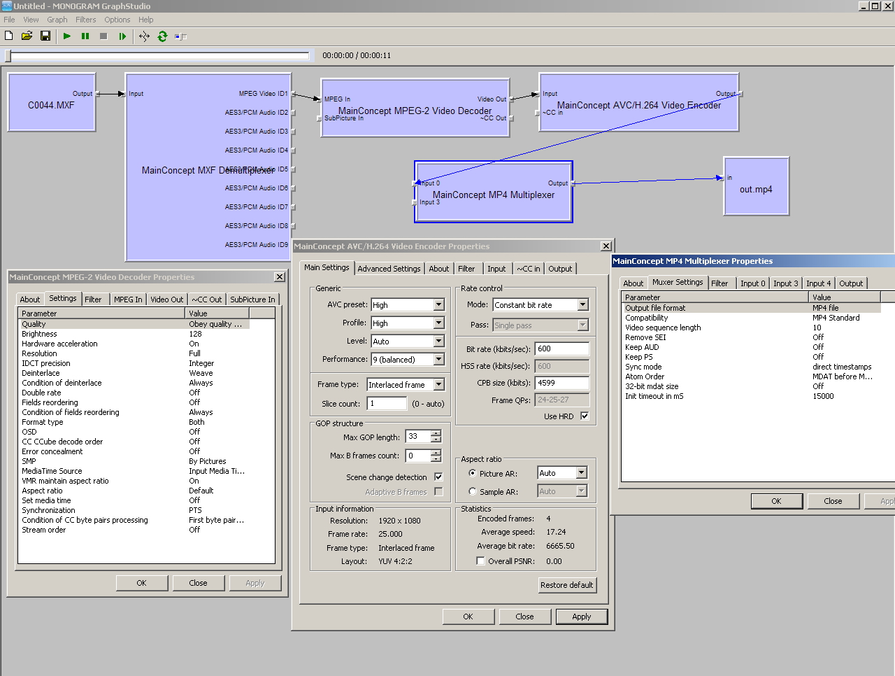Switch to the Advanced Settings tab

coord(389,269)
